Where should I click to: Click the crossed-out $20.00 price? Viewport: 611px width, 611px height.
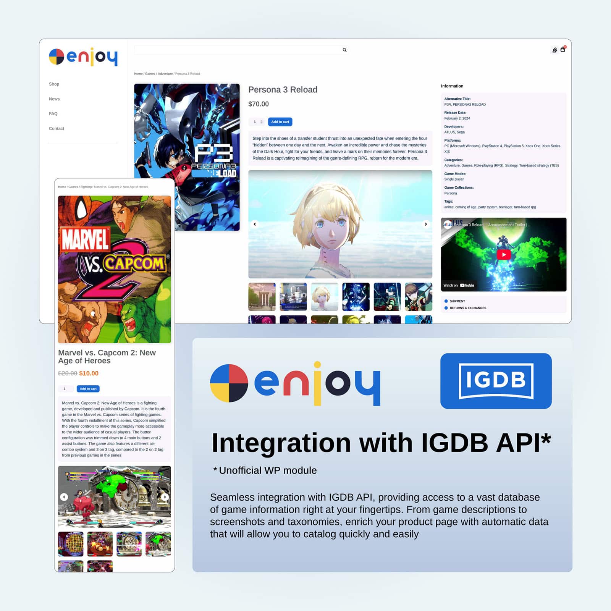[x=68, y=373]
